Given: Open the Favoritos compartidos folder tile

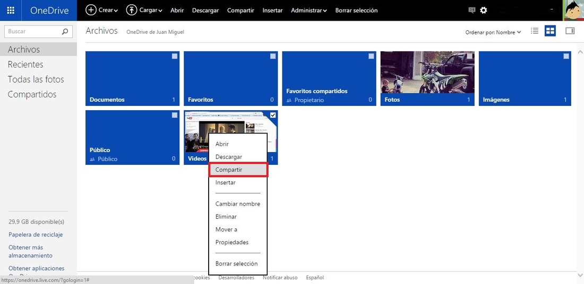Looking at the screenshot, I should (329, 78).
